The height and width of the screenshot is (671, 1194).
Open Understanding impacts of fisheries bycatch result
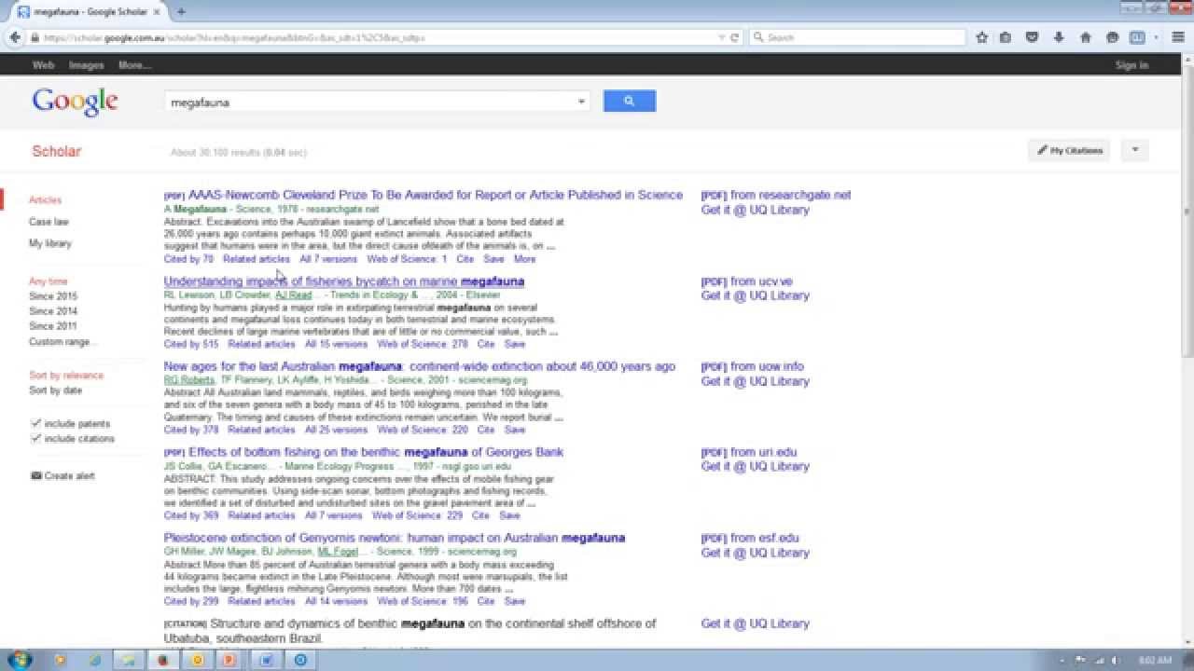click(x=344, y=281)
